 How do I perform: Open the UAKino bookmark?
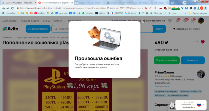(x=100, y=13)
